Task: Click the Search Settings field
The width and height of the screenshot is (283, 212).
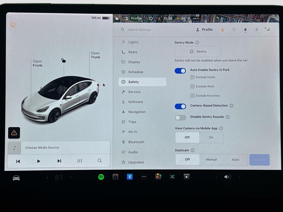Action: [139, 30]
